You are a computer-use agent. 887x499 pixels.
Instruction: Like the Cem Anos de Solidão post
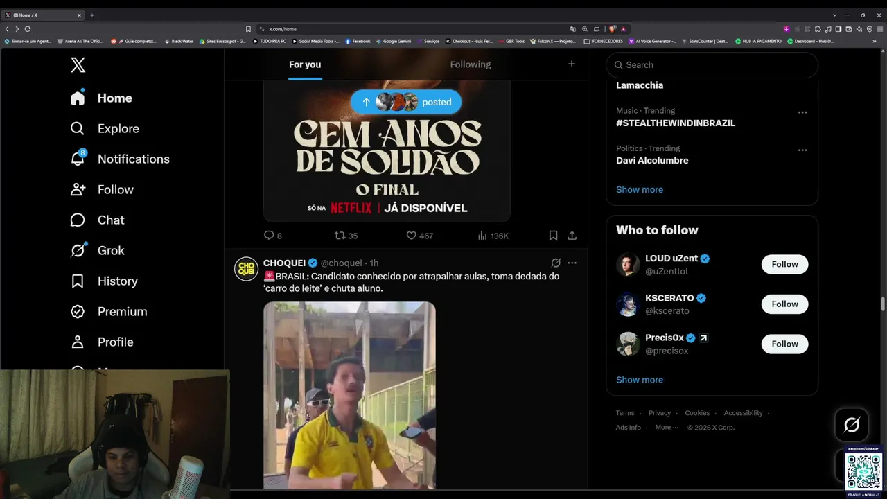(x=420, y=236)
